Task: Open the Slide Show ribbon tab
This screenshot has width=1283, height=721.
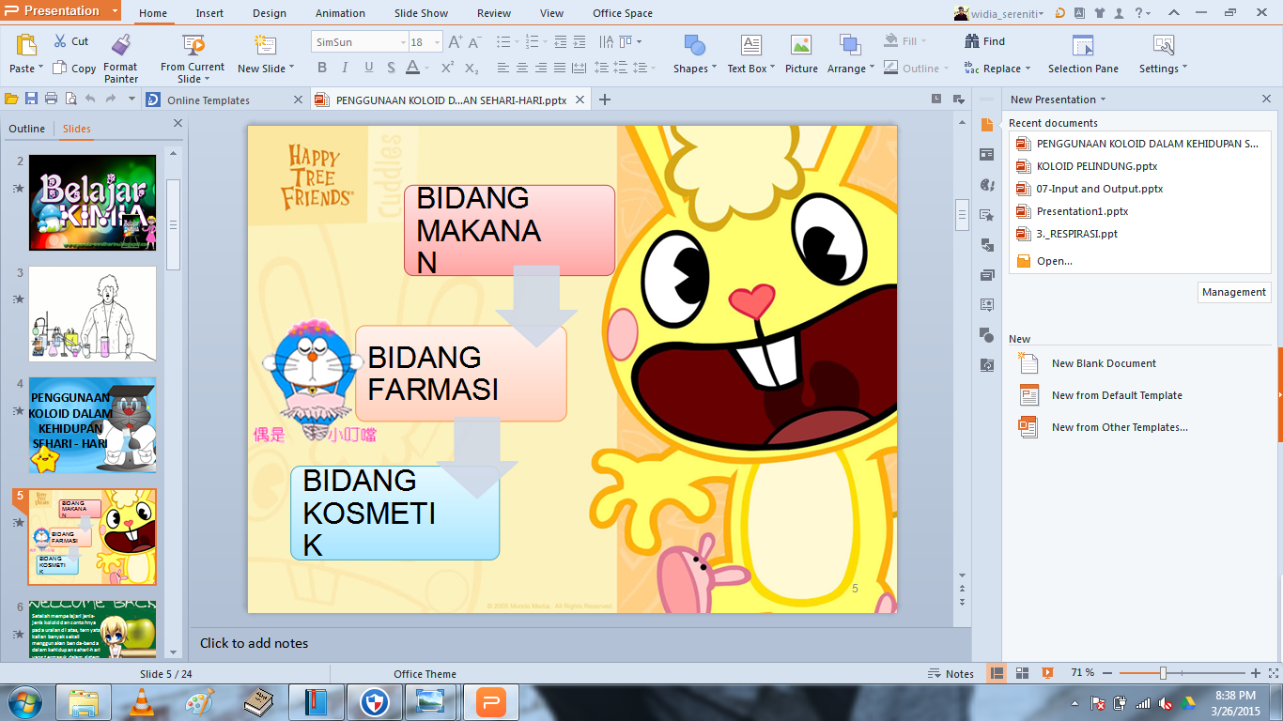Action: [x=421, y=13]
